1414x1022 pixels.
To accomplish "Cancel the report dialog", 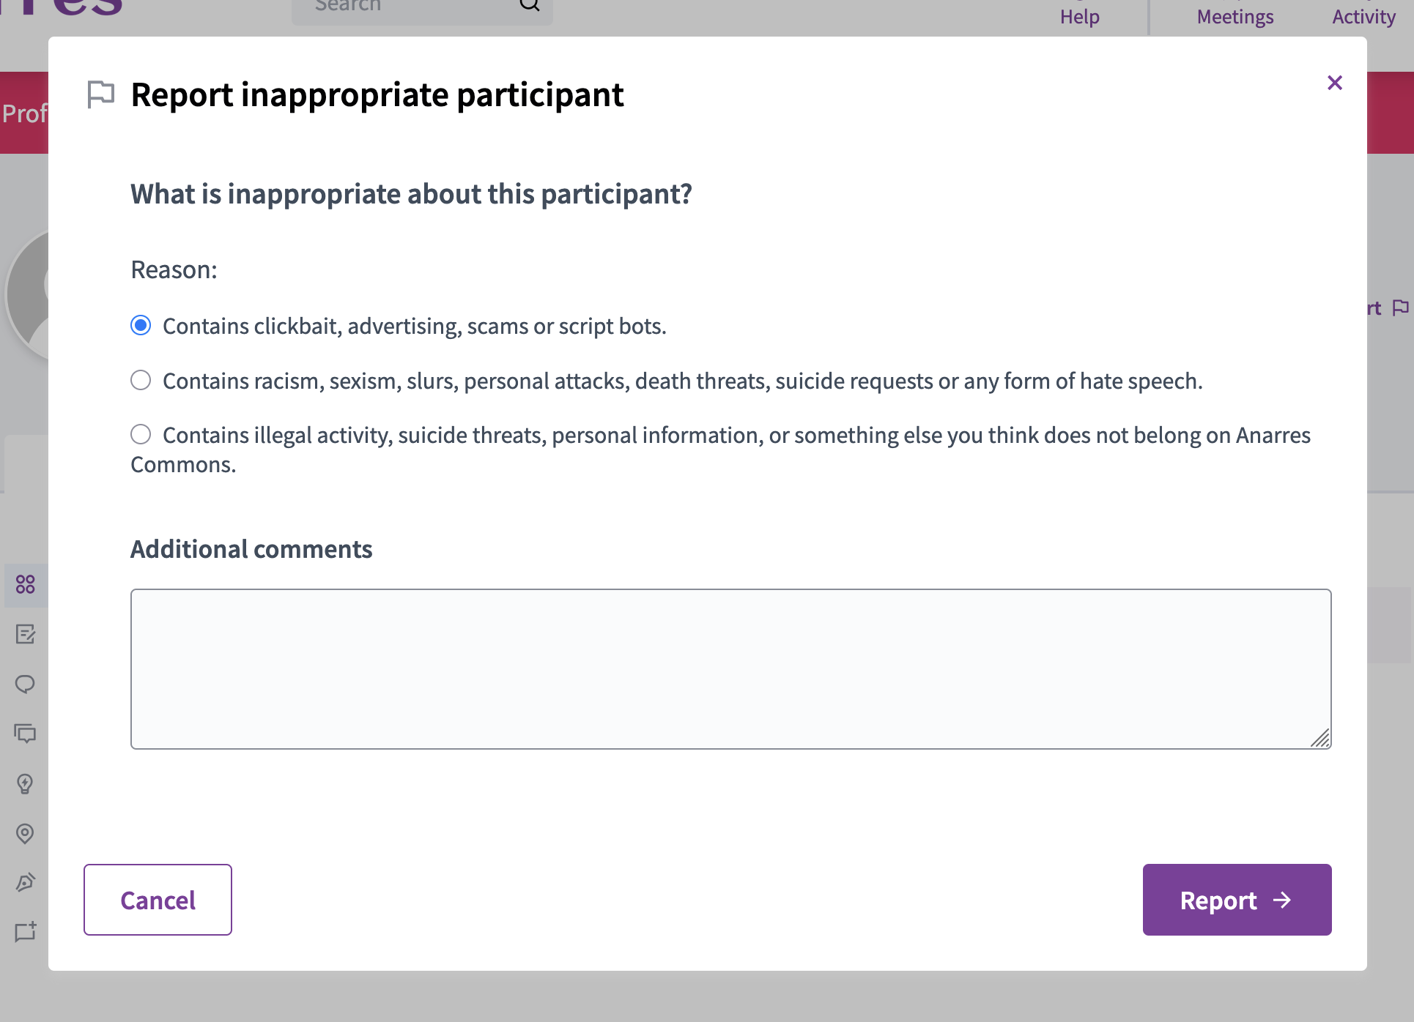I will point(157,900).
